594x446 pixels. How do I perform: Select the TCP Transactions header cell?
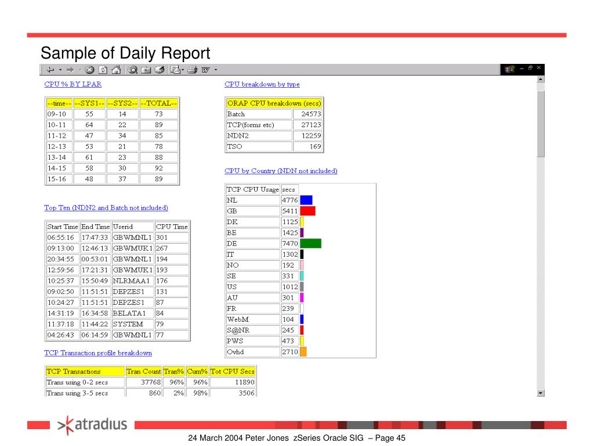tap(85, 372)
